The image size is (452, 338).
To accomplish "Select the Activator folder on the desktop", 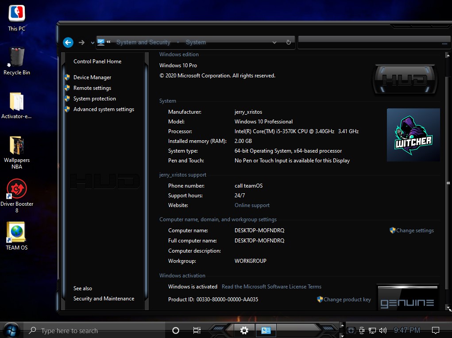I will 16,105.
